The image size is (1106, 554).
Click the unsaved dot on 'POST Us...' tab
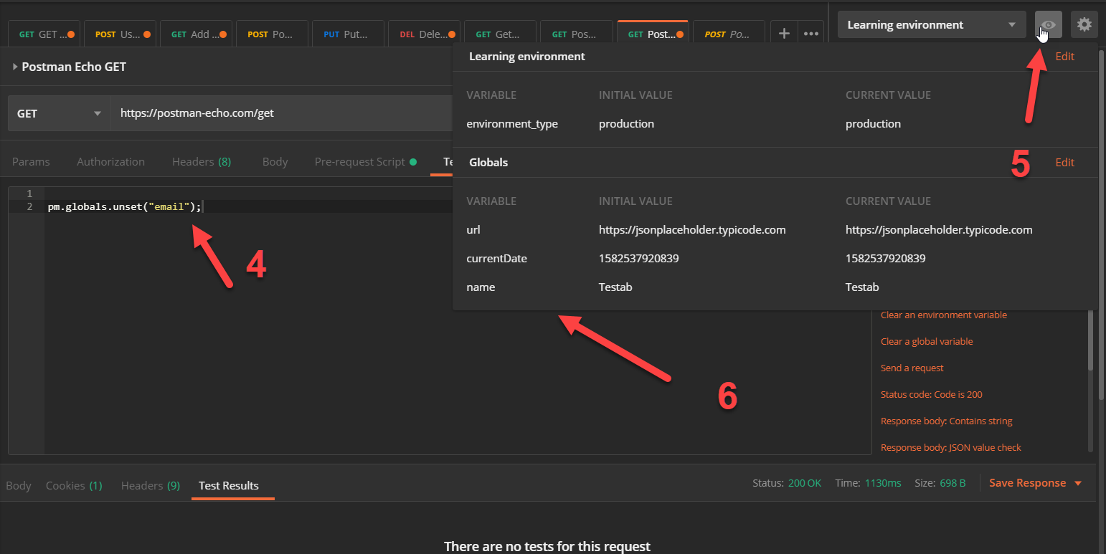(147, 34)
